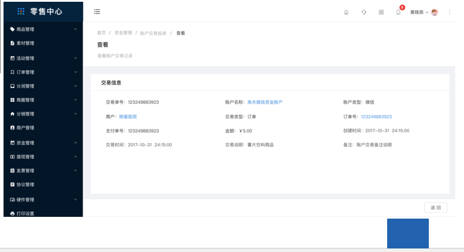Click the 商户管理 contact icon

[x=12, y=128]
